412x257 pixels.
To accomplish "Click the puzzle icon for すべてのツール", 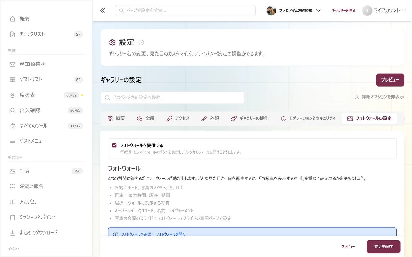I will pos(13,126).
